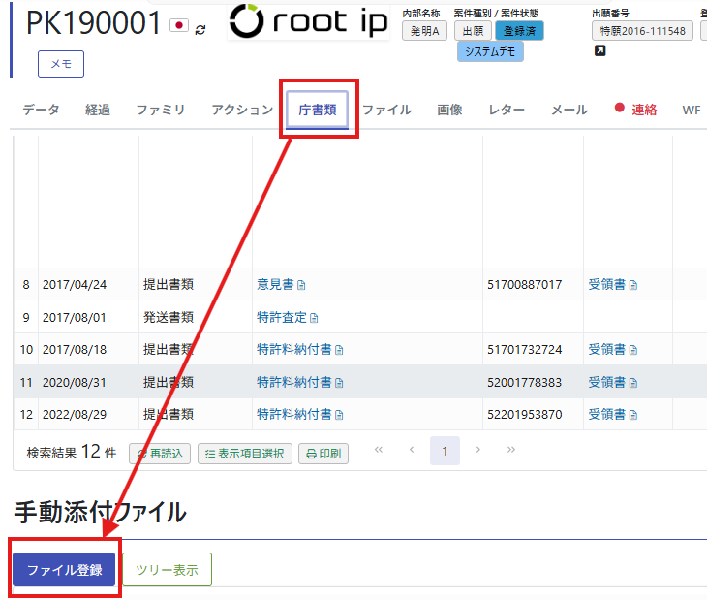
Task: Click the 印刷 print button
Action: point(323,453)
